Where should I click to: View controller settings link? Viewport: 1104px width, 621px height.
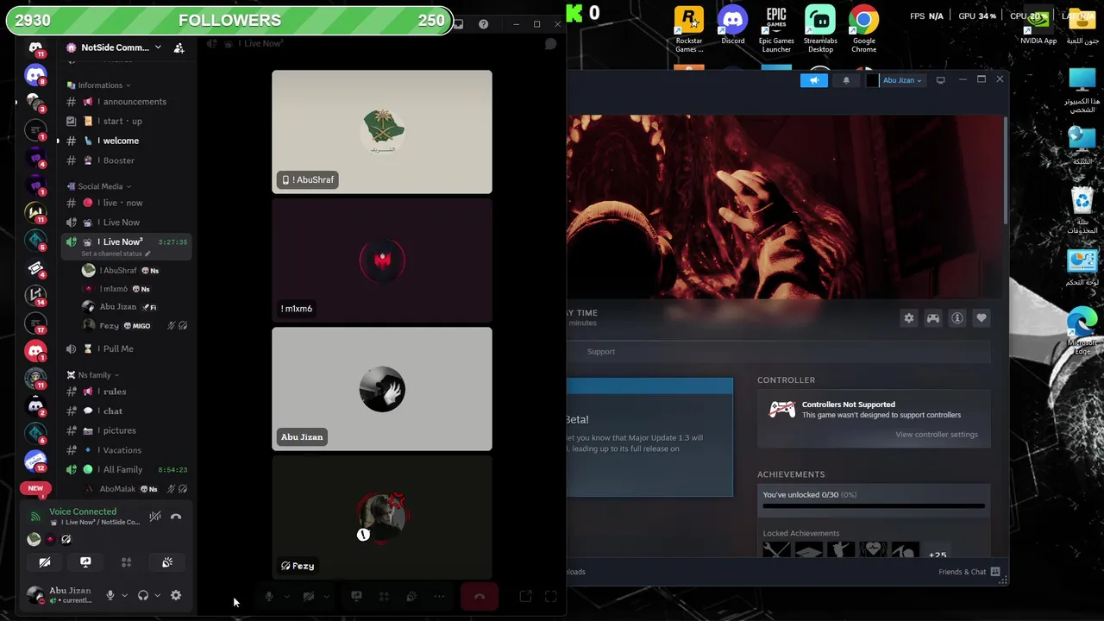pyautogui.click(x=937, y=435)
